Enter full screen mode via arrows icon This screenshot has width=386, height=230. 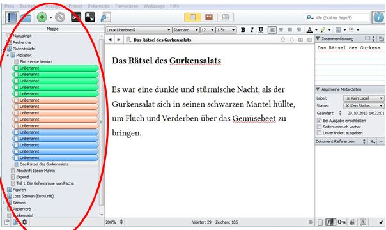click(90, 17)
